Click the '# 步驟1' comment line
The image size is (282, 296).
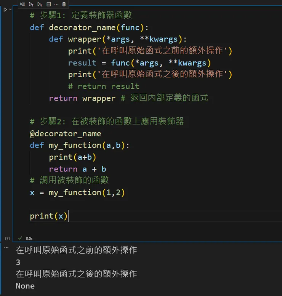pos(81,15)
